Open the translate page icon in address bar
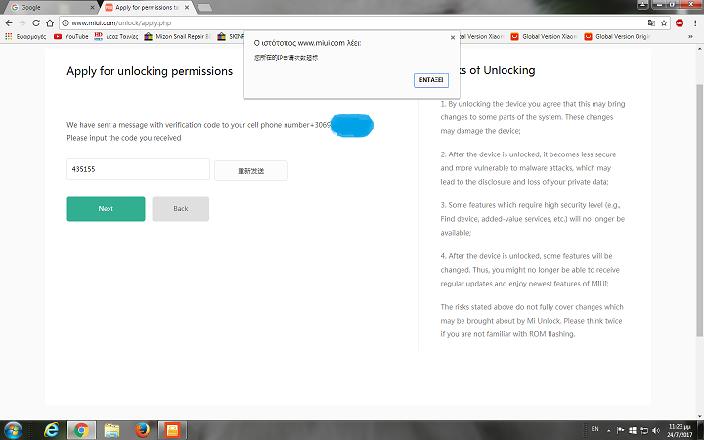Viewport: 704px width, 440px height. click(651, 22)
